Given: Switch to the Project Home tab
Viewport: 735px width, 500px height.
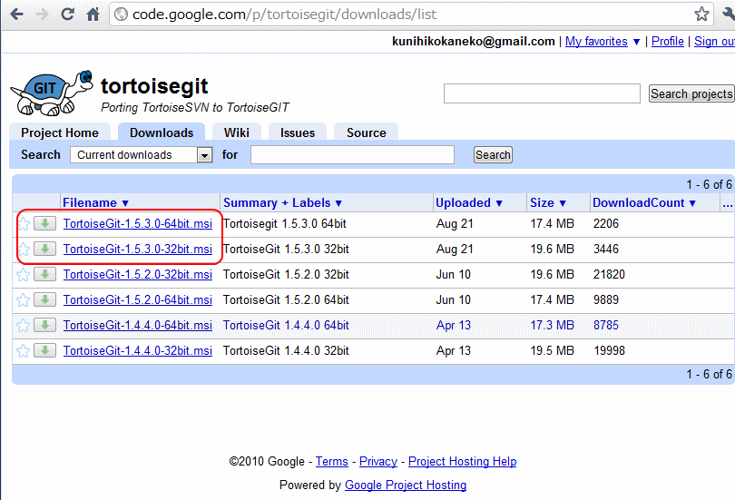Looking at the screenshot, I should coord(60,132).
